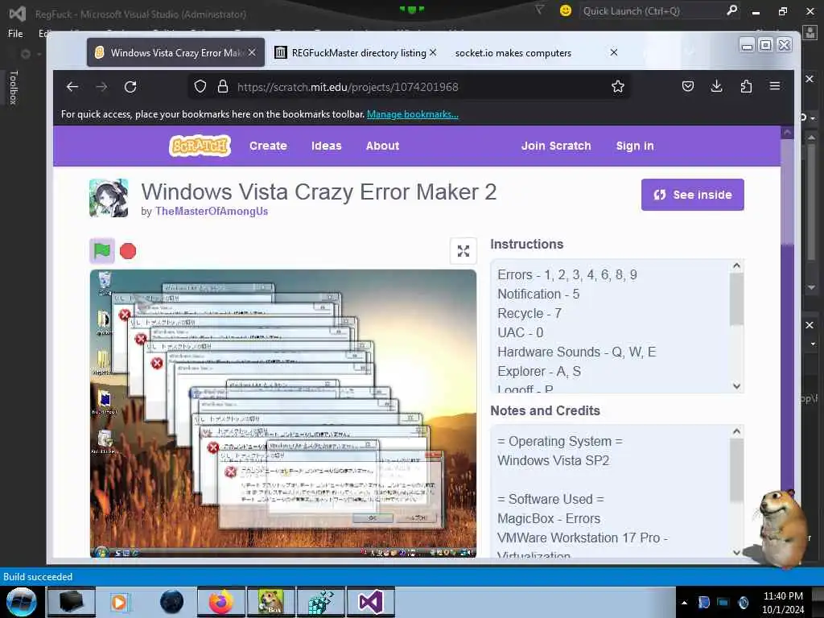
Task: Open the tracking protection shield icon
Action: pos(200,87)
